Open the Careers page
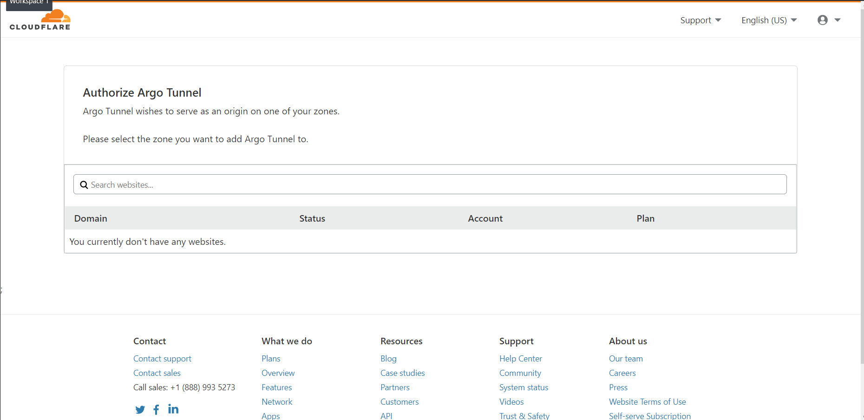864x420 pixels. coord(622,373)
